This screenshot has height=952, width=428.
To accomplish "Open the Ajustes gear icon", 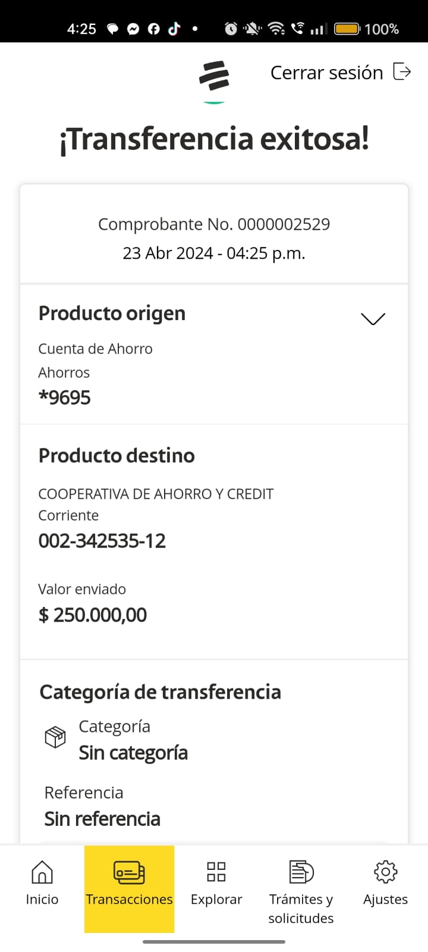I will 385,872.
